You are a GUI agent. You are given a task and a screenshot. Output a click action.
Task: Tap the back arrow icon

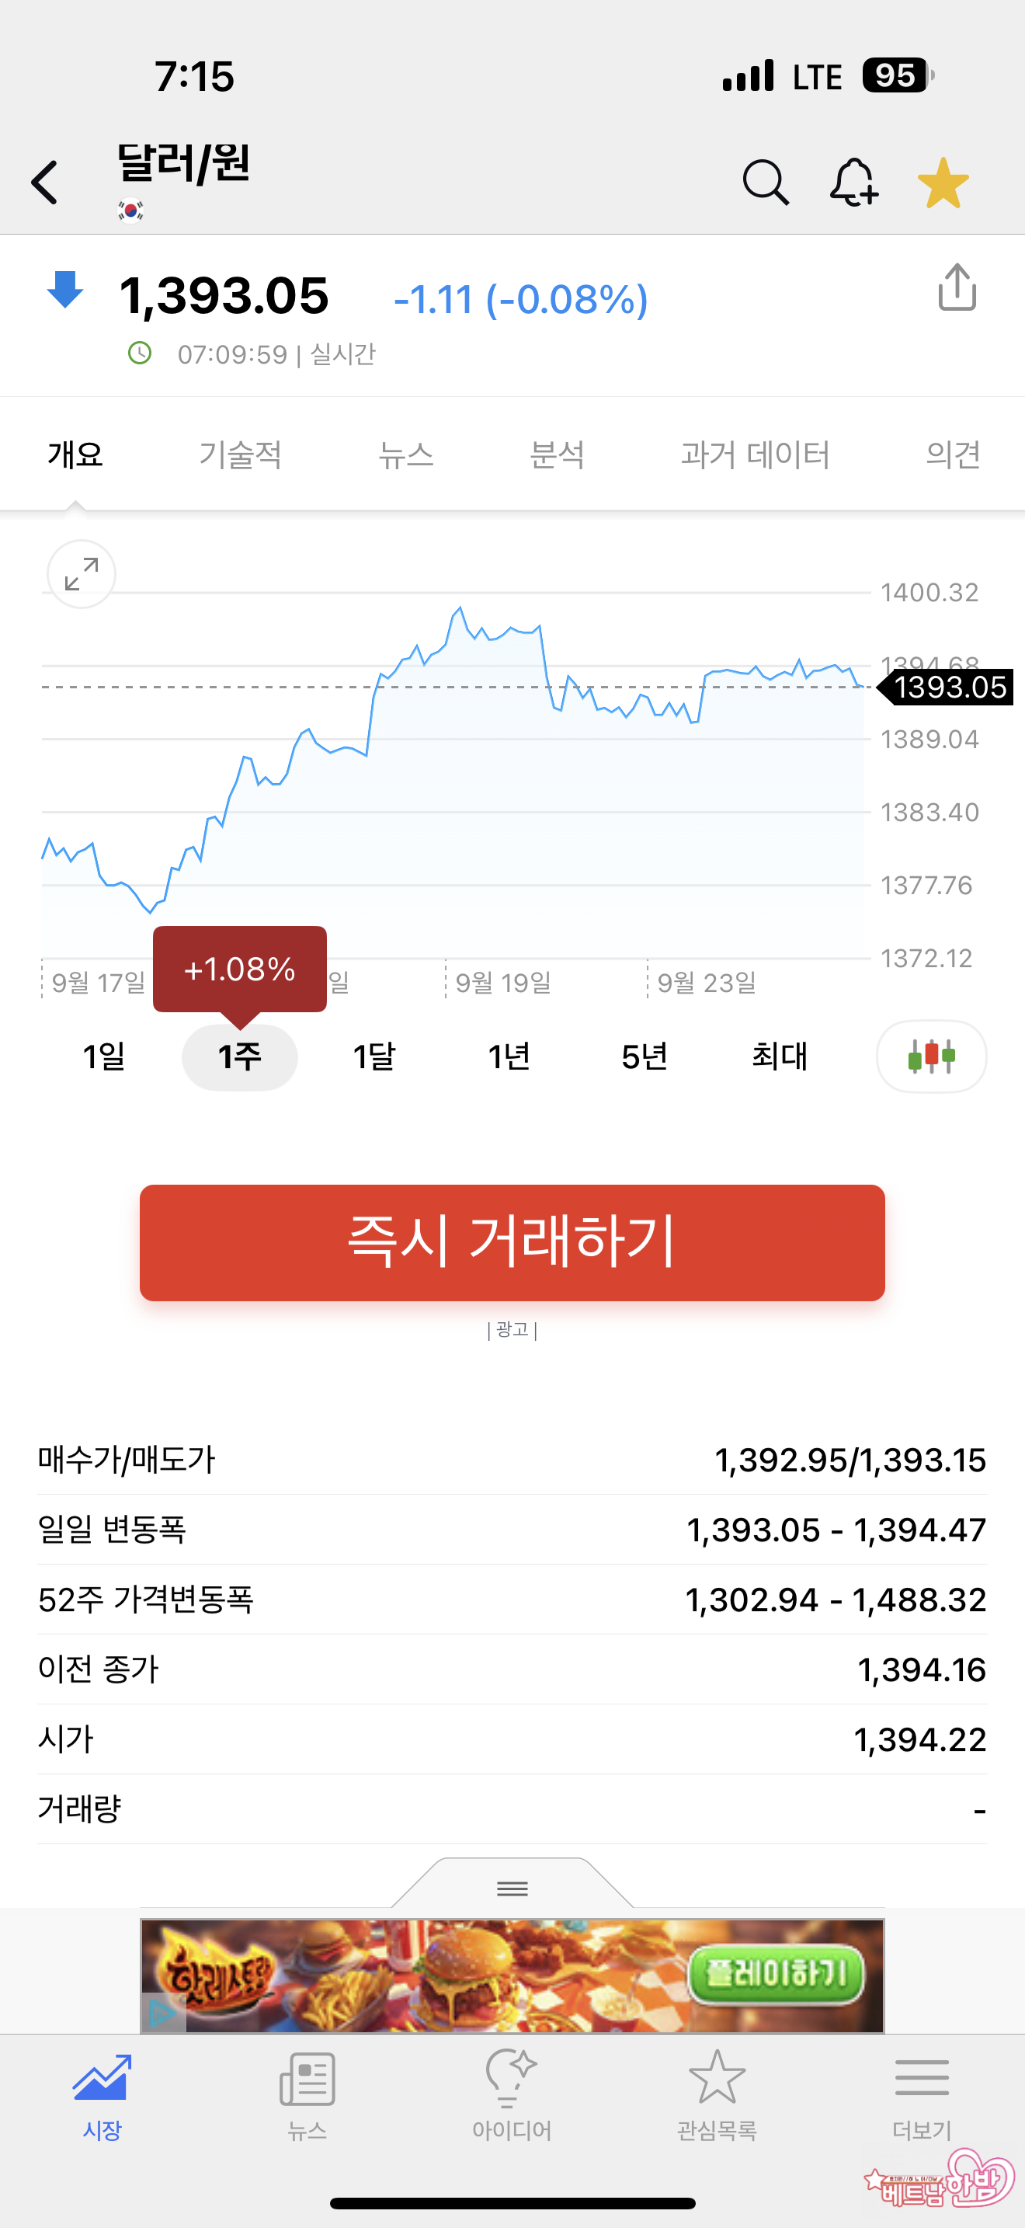[45, 183]
